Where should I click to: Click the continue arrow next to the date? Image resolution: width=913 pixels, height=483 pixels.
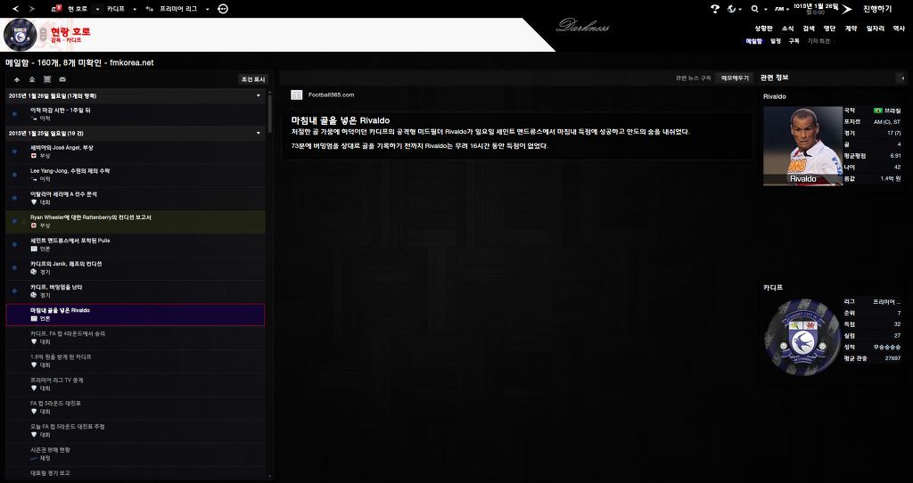pyautogui.click(x=847, y=9)
